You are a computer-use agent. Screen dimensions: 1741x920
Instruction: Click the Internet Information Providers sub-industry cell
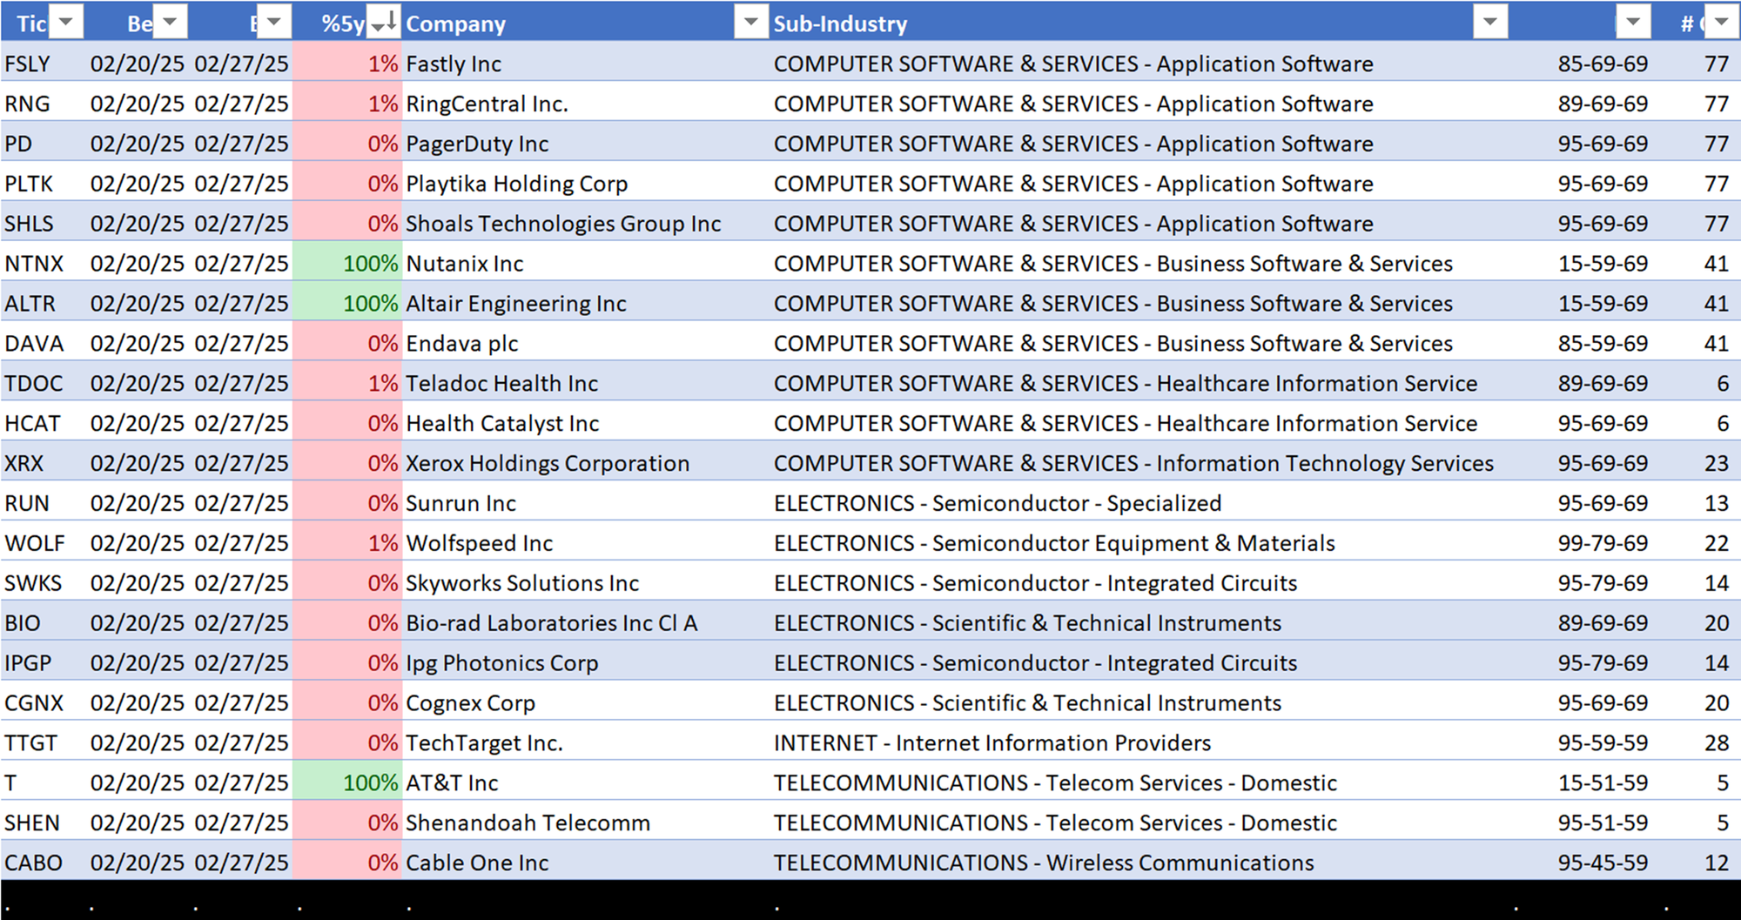coord(1139,743)
